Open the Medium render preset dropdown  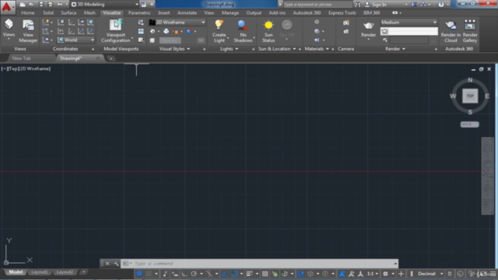click(409, 23)
